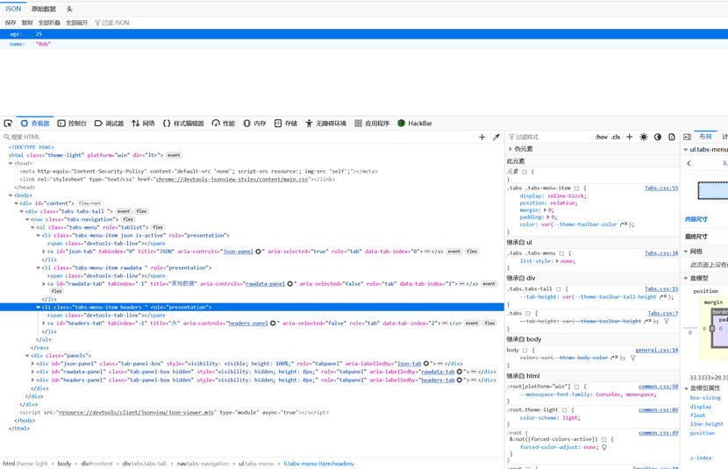The height and width of the screenshot is (469, 728).
Task: Toggle the side pane split icon
Action: [x=687, y=137]
